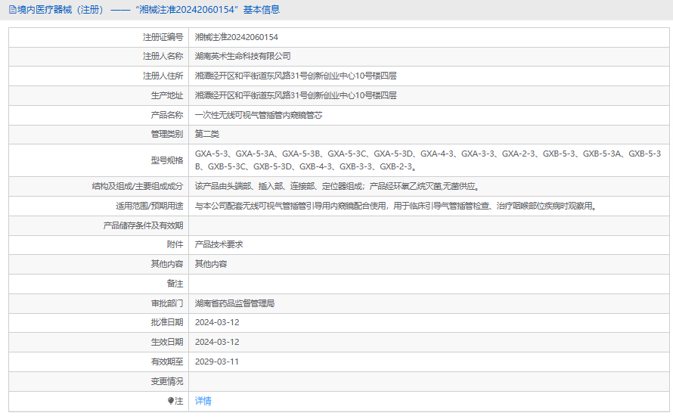Image resolution: width=673 pixels, height=419 pixels.
Task: Select the registration number 湘械注准20242060154 value
Action: coord(237,37)
